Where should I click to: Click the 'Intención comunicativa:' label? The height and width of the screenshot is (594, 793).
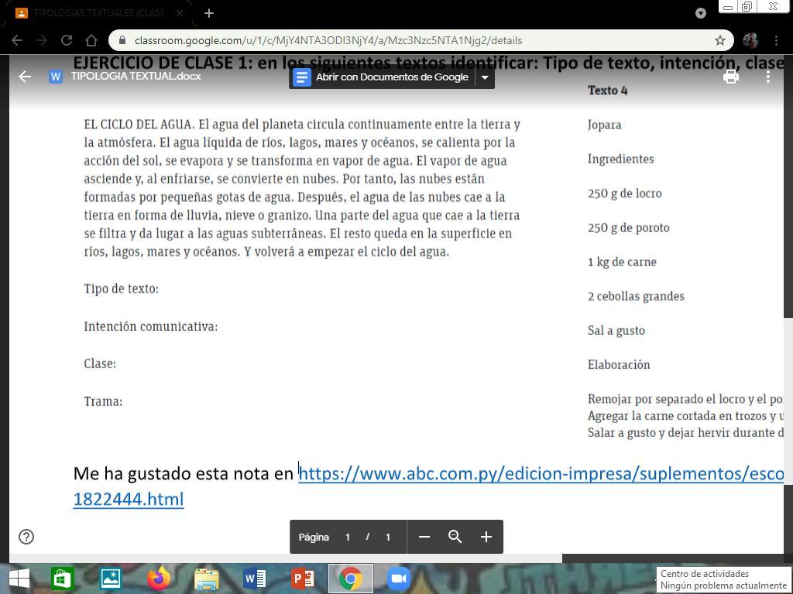151,326
